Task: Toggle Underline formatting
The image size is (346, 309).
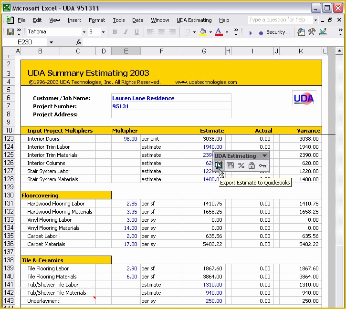Action: [x=137, y=32]
